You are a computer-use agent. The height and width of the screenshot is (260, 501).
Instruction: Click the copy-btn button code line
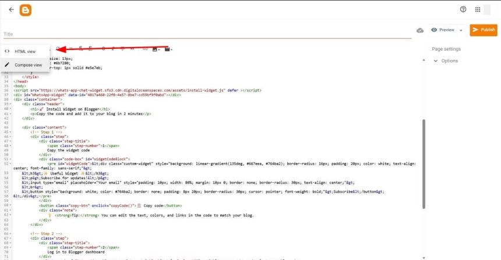[110, 206]
